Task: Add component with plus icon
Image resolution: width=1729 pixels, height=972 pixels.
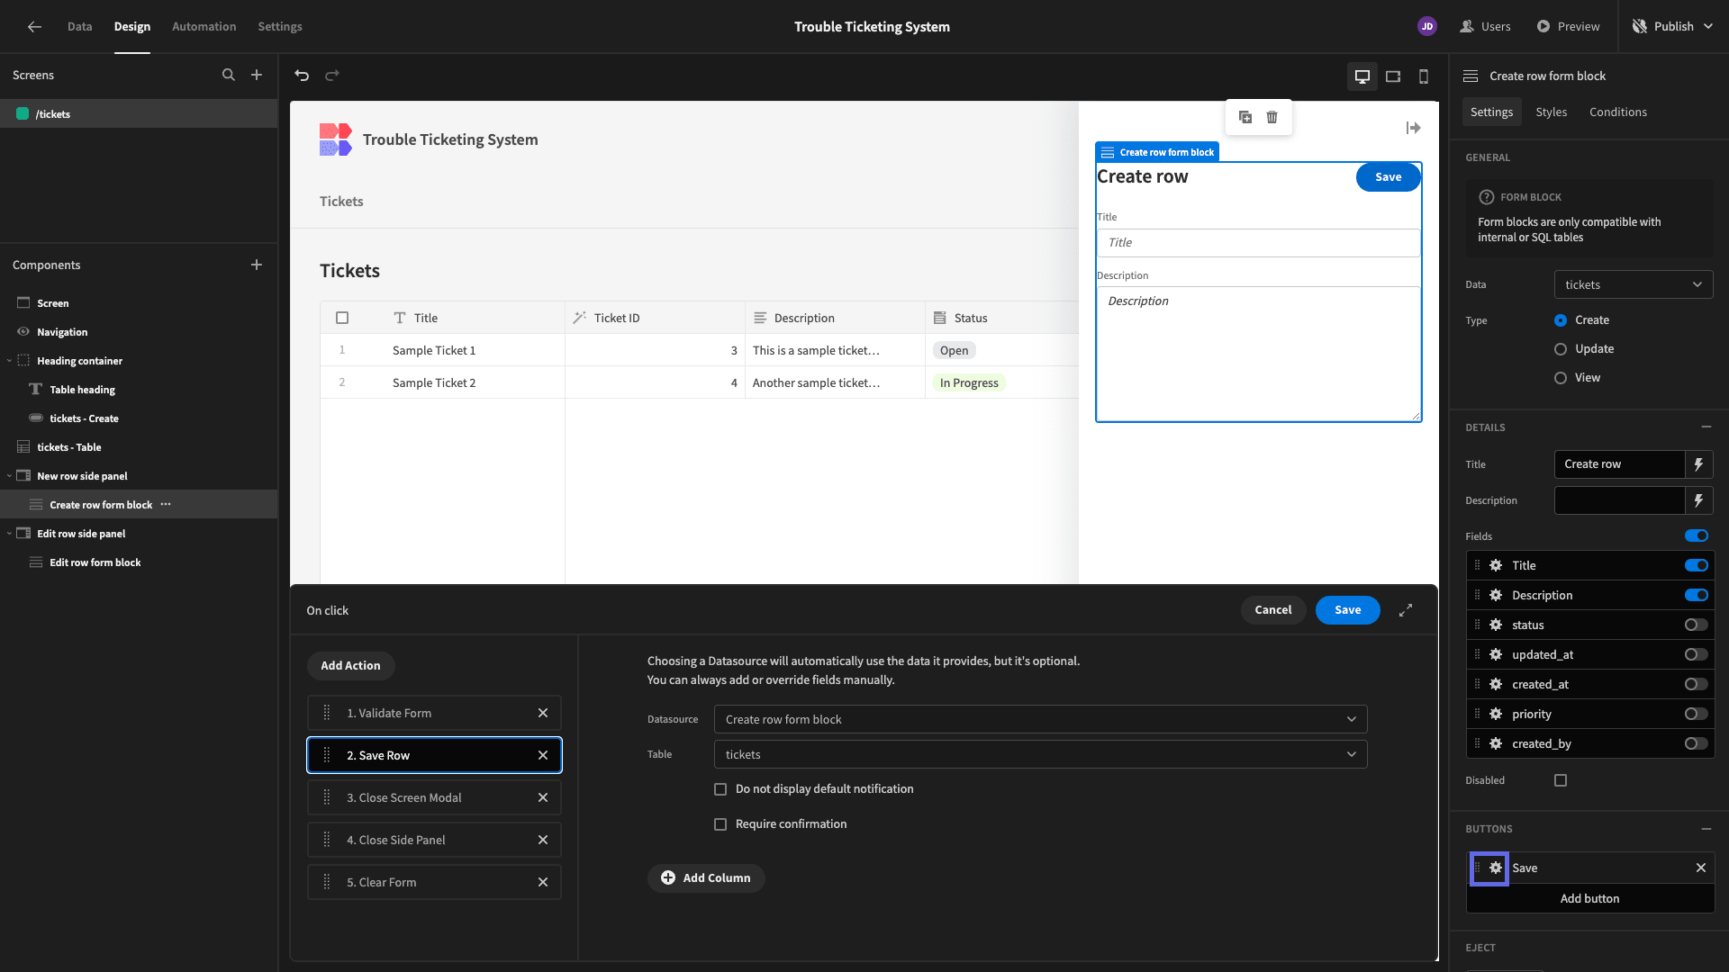Action: tap(257, 265)
